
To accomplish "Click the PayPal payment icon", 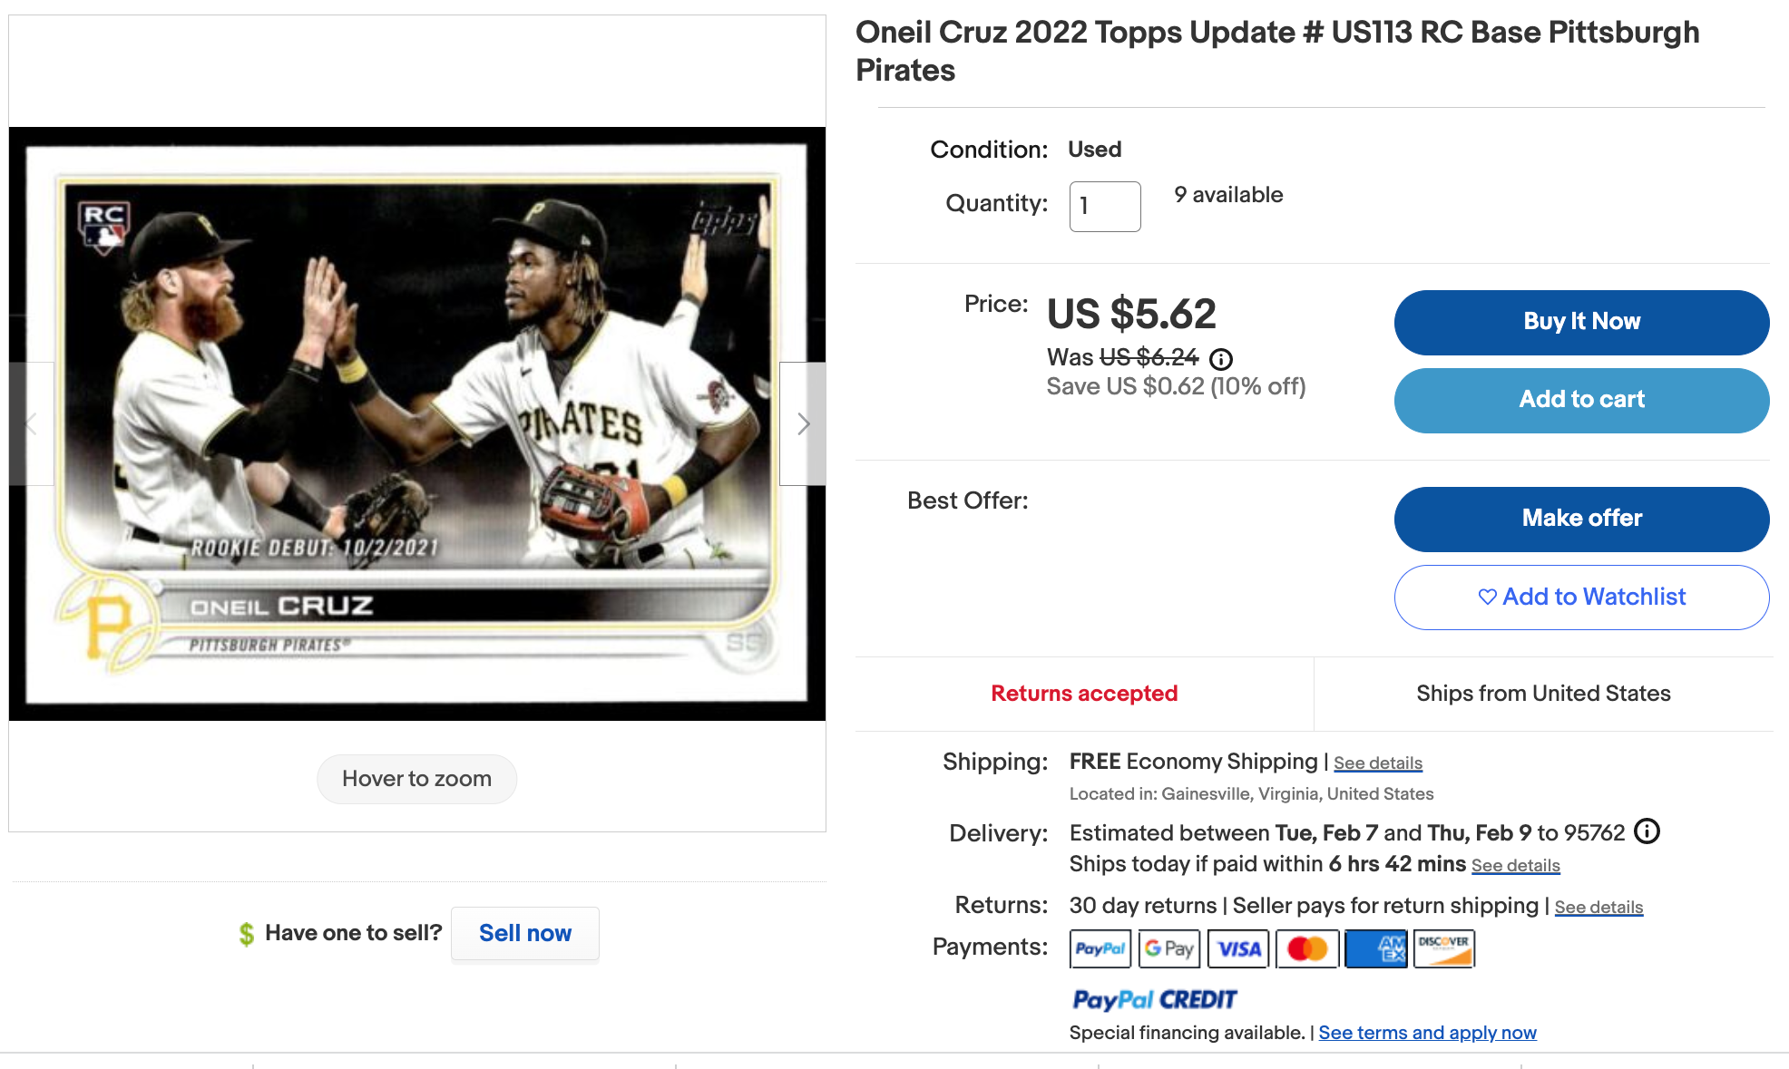I will pyautogui.click(x=1100, y=948).
